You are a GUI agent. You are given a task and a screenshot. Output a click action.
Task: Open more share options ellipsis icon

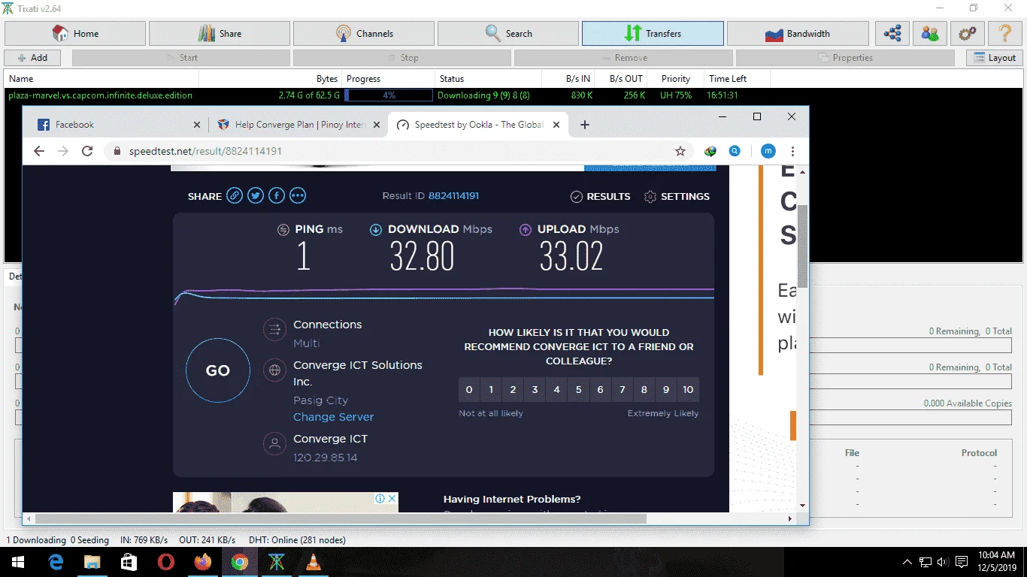coord(298,196)
